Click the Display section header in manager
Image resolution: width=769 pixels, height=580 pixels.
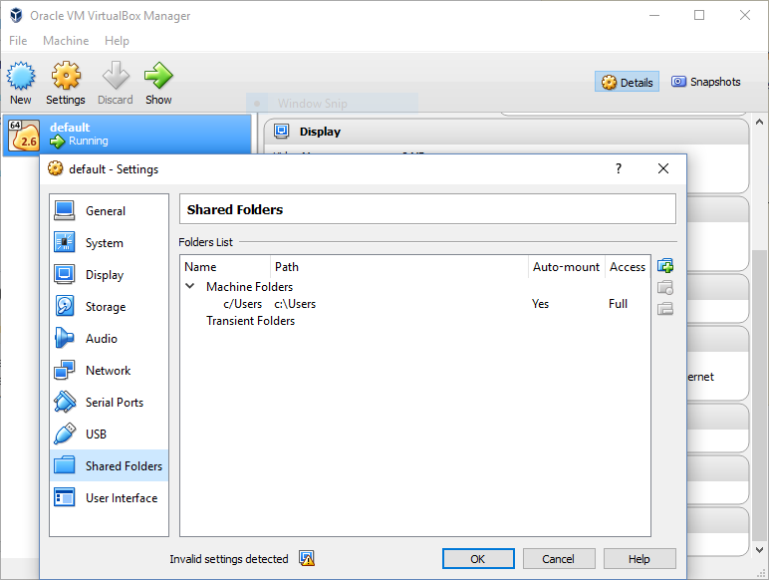[x=506, y=132]
